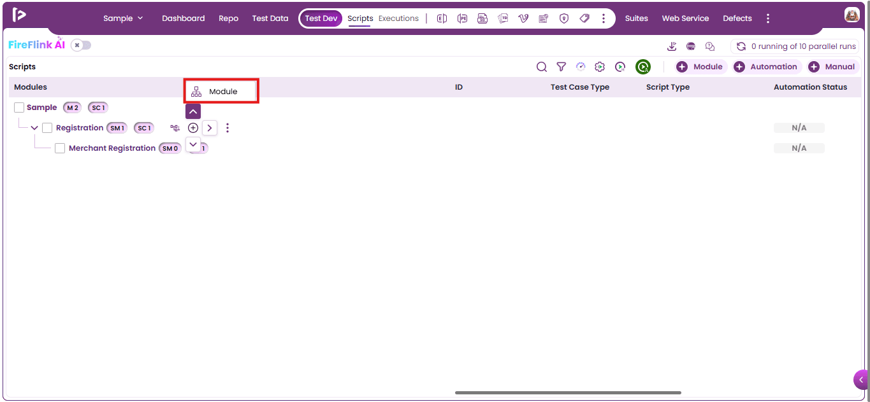The width and height of the screenshot is (870, 402).
Task: Toggle the FireFlink AI switch
Action: pyautogui.click(x=81, y=45)
